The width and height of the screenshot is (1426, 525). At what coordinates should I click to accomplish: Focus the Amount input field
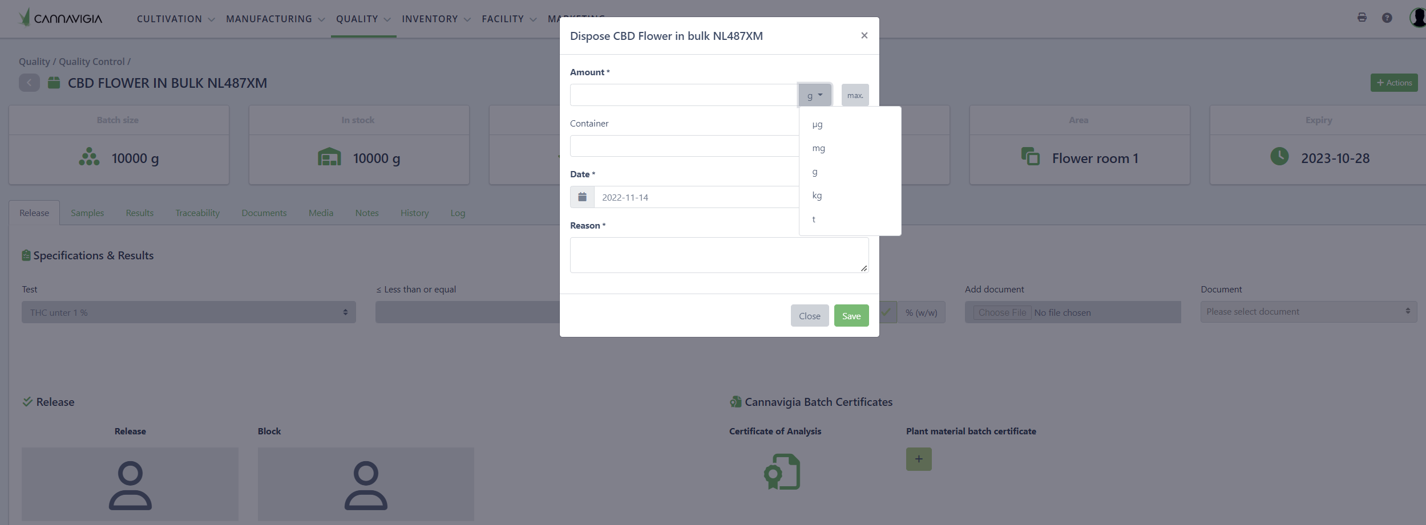point(683,95)
